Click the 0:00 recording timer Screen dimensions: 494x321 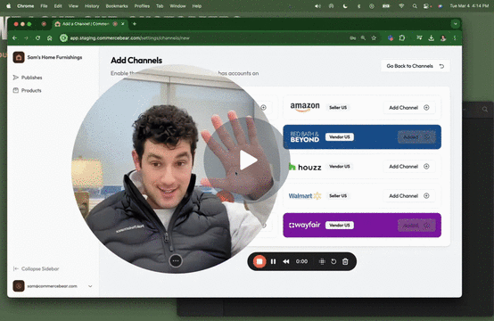tap(301, 261)
